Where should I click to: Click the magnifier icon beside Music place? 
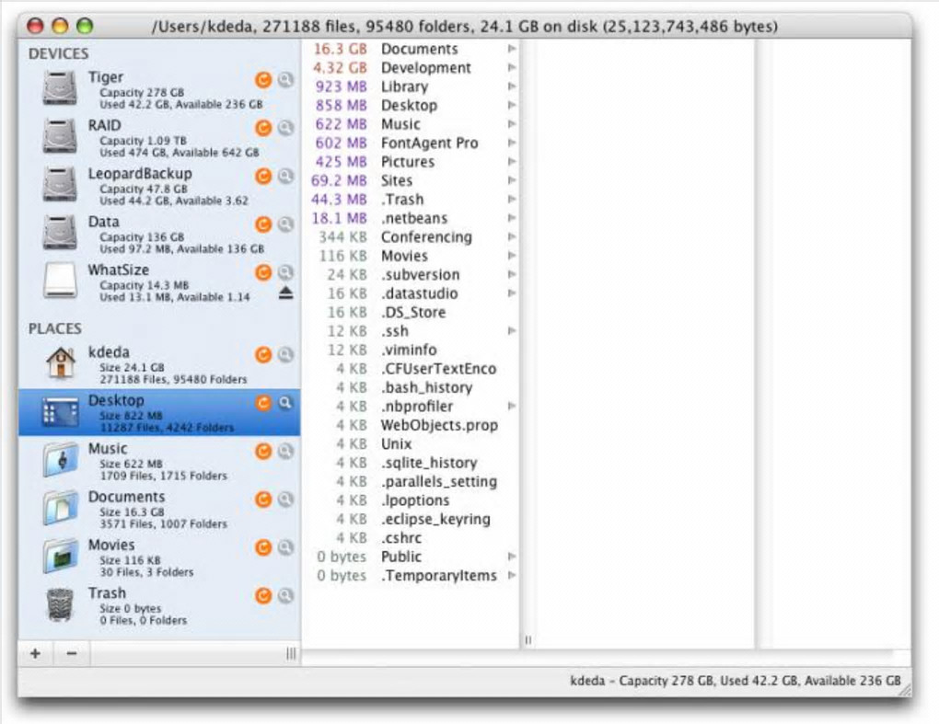[286, 451]
